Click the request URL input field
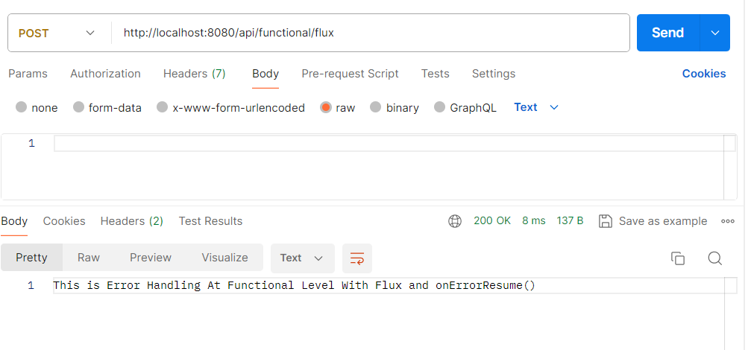The height and width of the screenshot is (350, 751). (370, 33)
